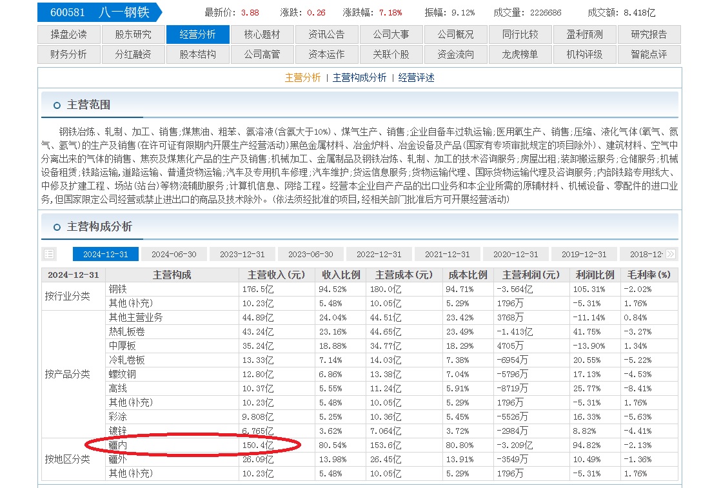
Task: Click the 疆内 row label
Action: point(118,445)
